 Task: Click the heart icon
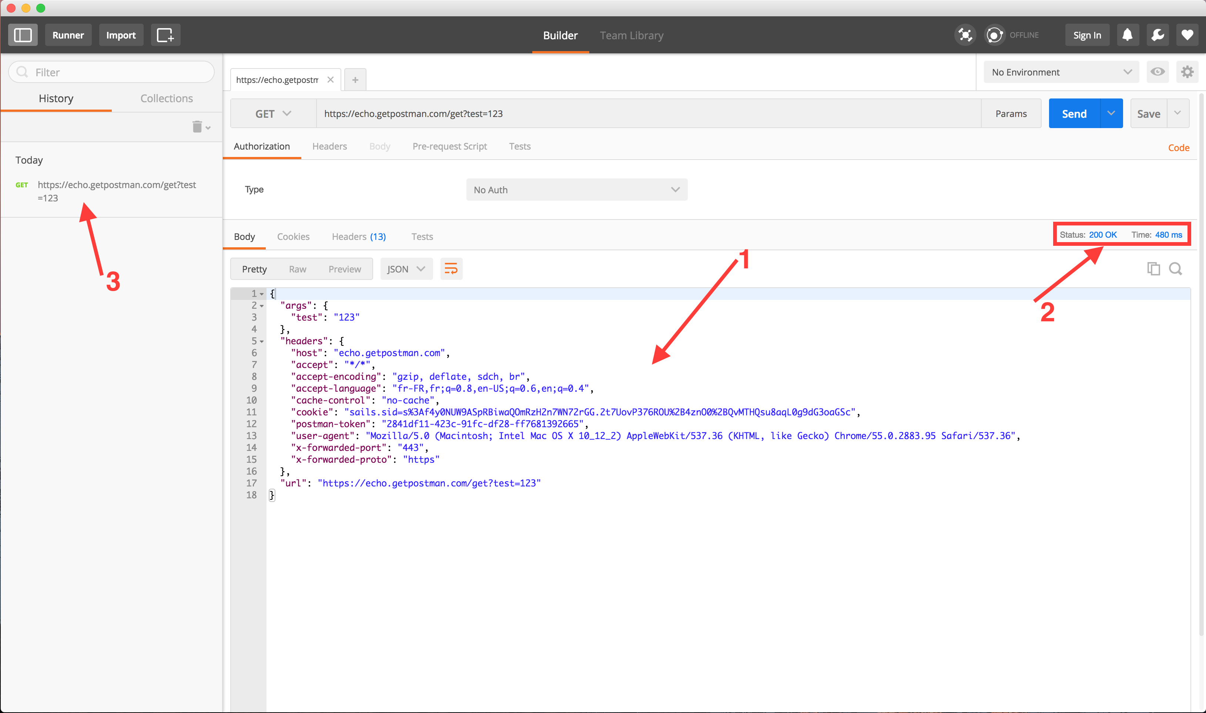coord(1187,35)
